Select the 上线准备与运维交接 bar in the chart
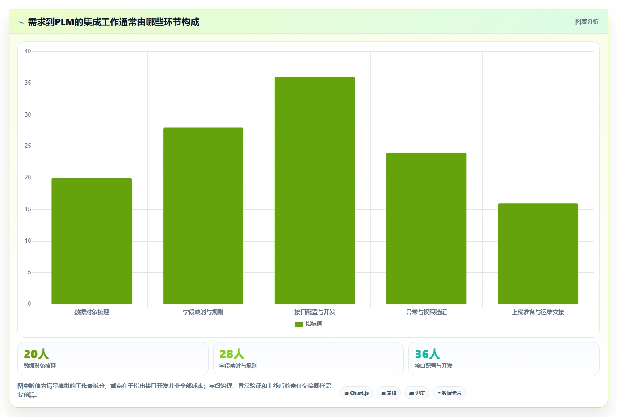 (538, 254)
